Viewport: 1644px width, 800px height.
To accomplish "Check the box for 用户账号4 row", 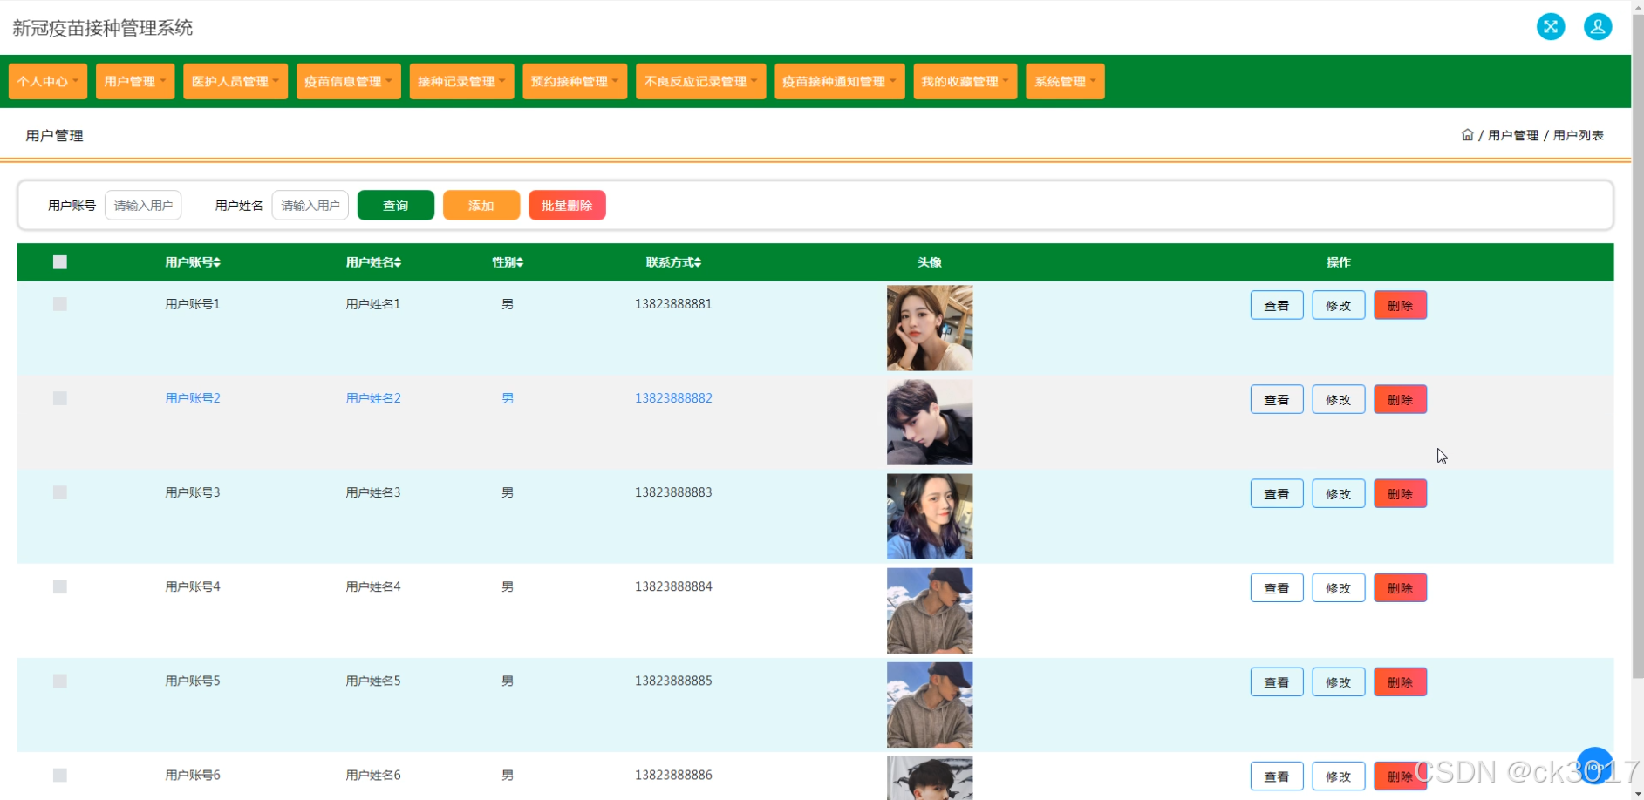I will coord(60,586).
